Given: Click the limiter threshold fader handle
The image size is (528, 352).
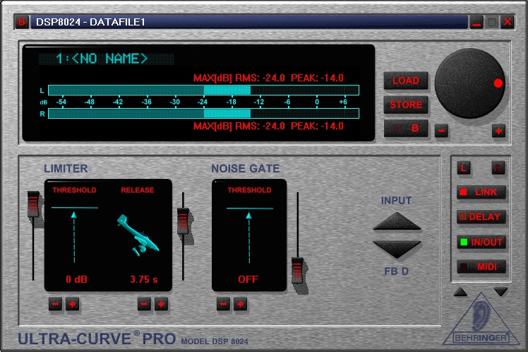Looking at the screenshot, I should [x=33, y=204].
